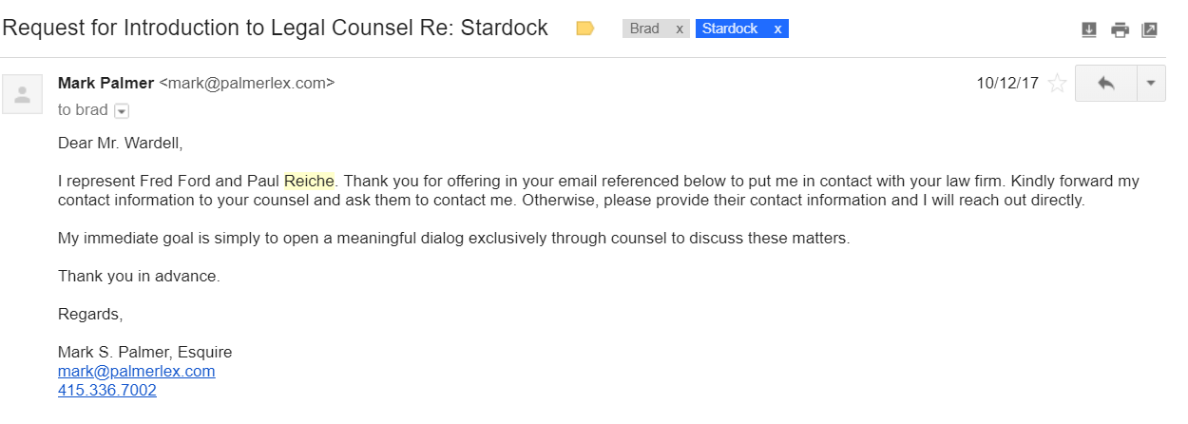
Task: Click the reply arrow button
Action: pyautogui.click(x=1105, y=84)
